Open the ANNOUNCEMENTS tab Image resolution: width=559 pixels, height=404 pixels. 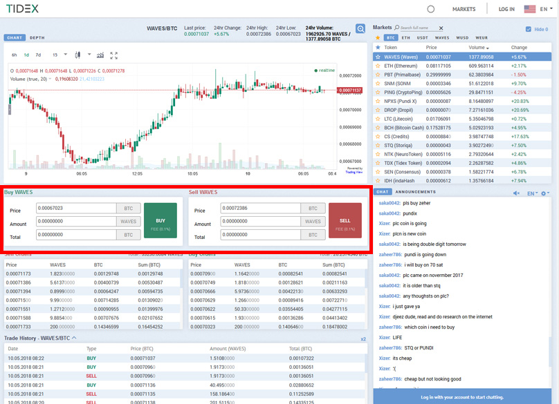pos(415,192)
